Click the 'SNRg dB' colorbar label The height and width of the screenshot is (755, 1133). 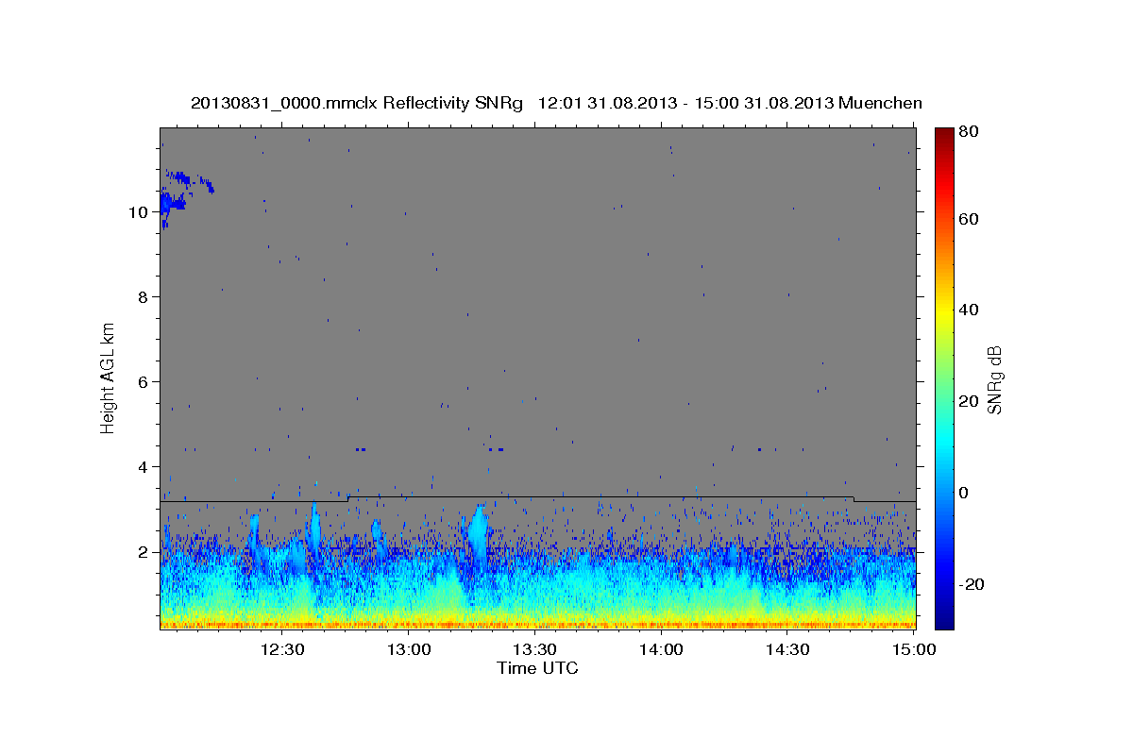point(993,379)
